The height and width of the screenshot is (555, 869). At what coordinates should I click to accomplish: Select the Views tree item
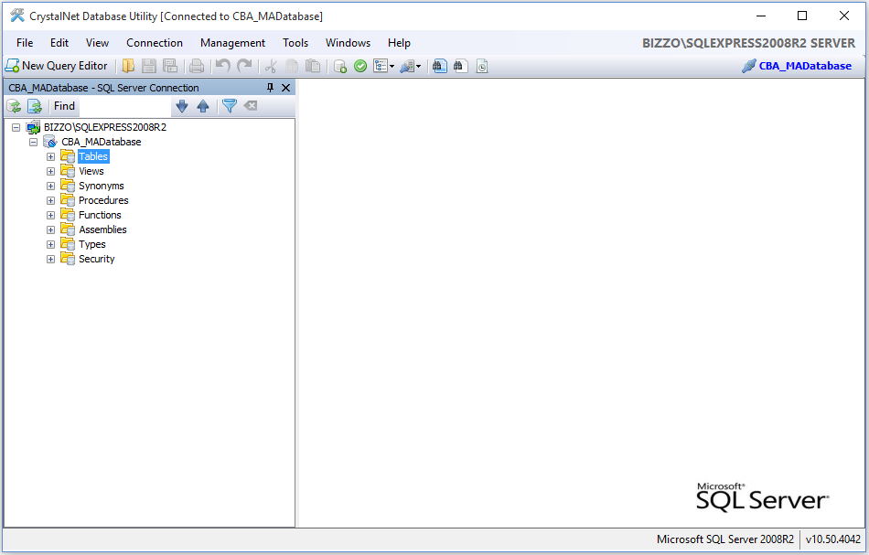91,171
